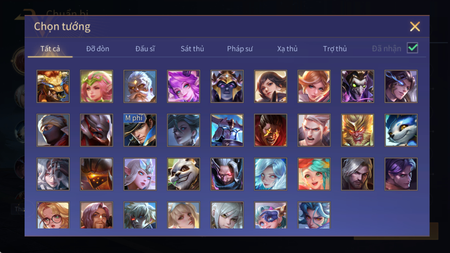Image resolution: width=450 pixels, height=253 pixels.
Task: Select the blue mecha robot hero portrait
Action: coord(227,130)
